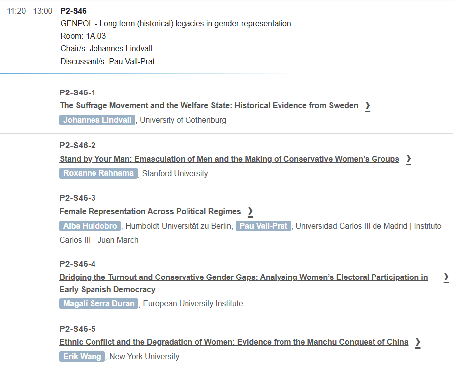This screenshot has height=370, width=468.
Task: Select the Alba Huidobro author tag
Action: [x=90, y=226]
